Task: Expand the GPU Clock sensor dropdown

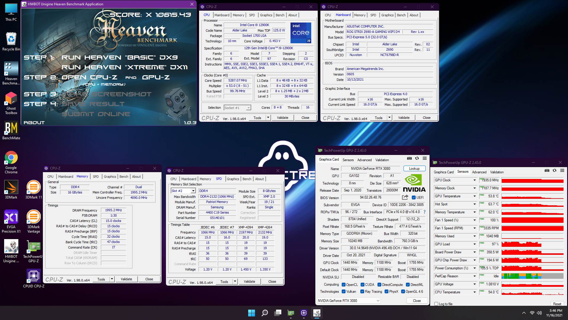Action: coord(475,180)
